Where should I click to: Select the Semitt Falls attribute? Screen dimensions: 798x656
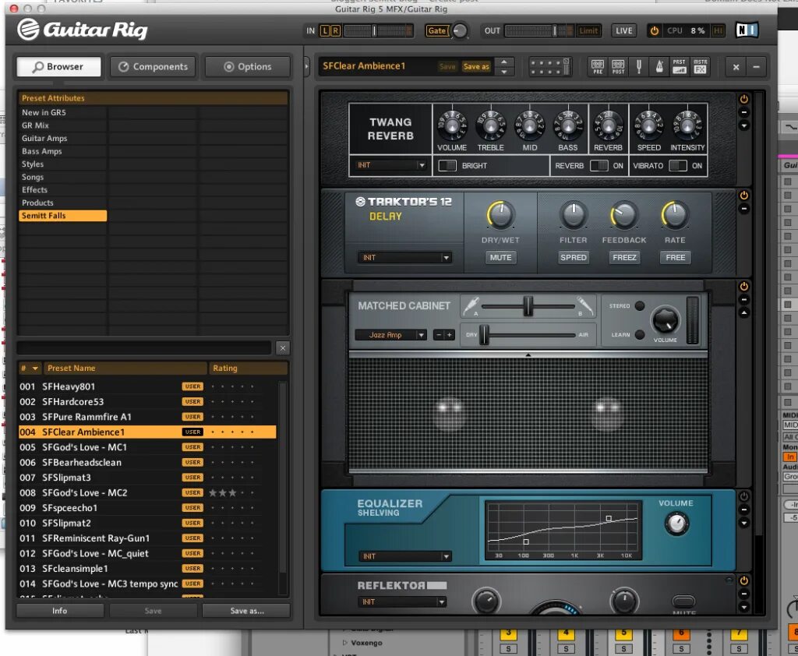pyautogui.click(x=62, y=216)
